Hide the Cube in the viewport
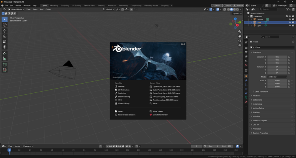 [289, 23]
